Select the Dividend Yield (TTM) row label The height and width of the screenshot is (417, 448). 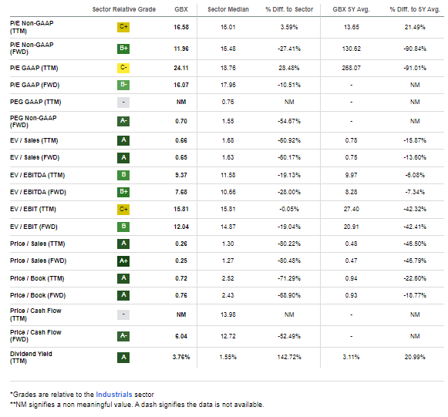pyautogui.click(x=31, y=358)
